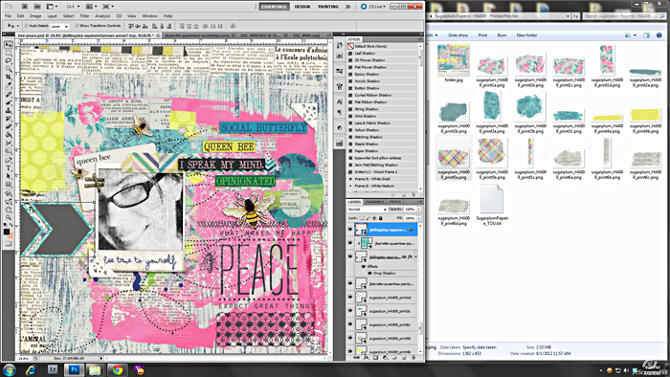Click Print in Explorer toolbar

(x=482, y=35)
